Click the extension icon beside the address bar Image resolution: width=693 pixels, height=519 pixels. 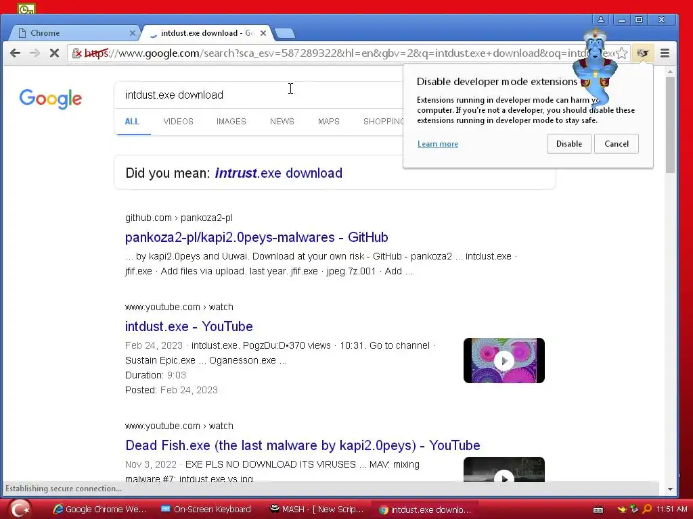[x=643, y=53]
